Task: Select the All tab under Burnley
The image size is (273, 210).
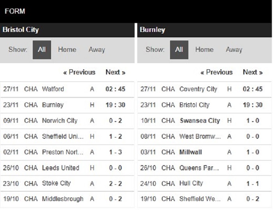Action: (x=179, y=50)
